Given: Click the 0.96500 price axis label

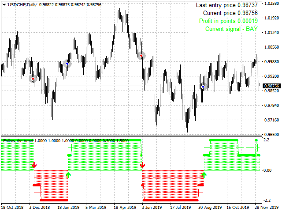Looking at the screenshot, I should click(x=271, y=134).
